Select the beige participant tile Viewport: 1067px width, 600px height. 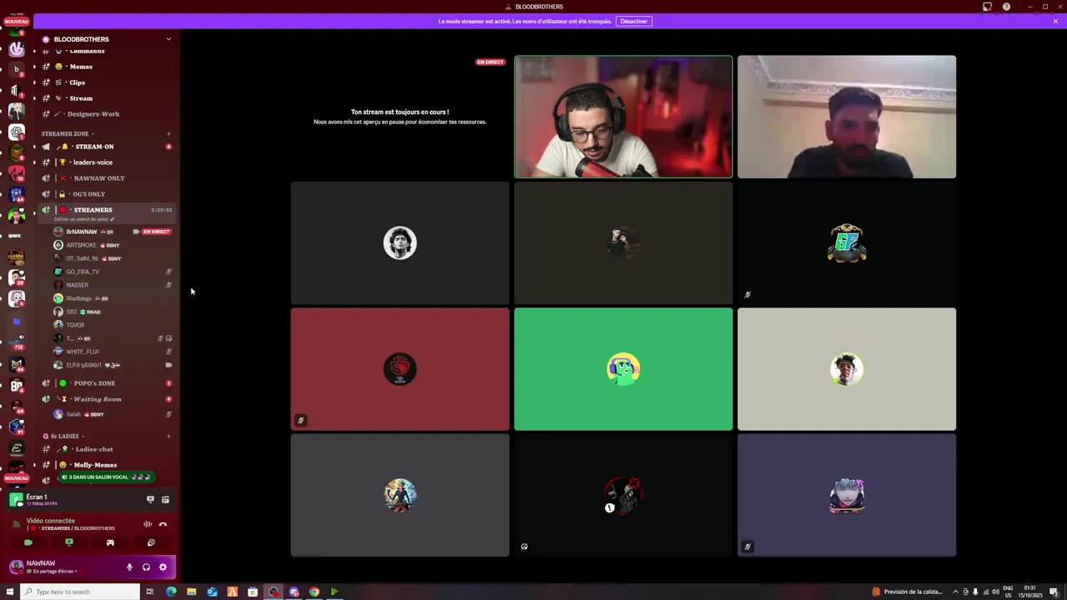pos(847,369)
